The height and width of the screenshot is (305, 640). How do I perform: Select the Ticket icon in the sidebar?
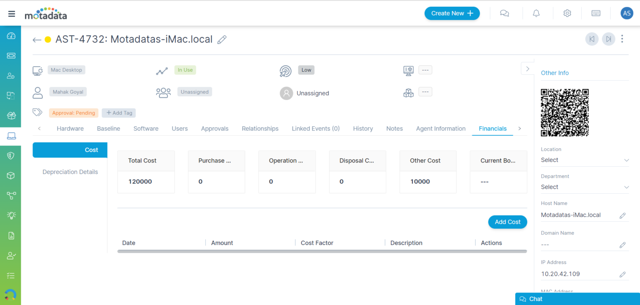click(10, 55)
